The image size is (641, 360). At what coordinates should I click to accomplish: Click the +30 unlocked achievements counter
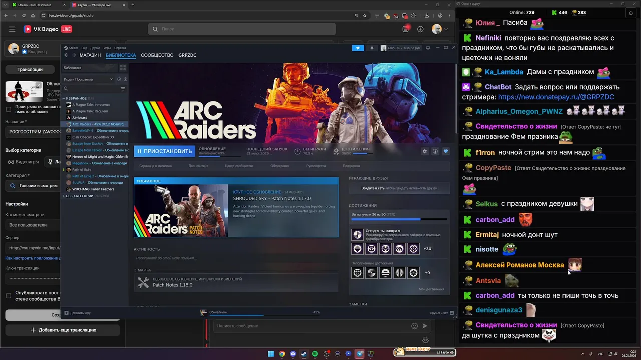pos(427,249)
